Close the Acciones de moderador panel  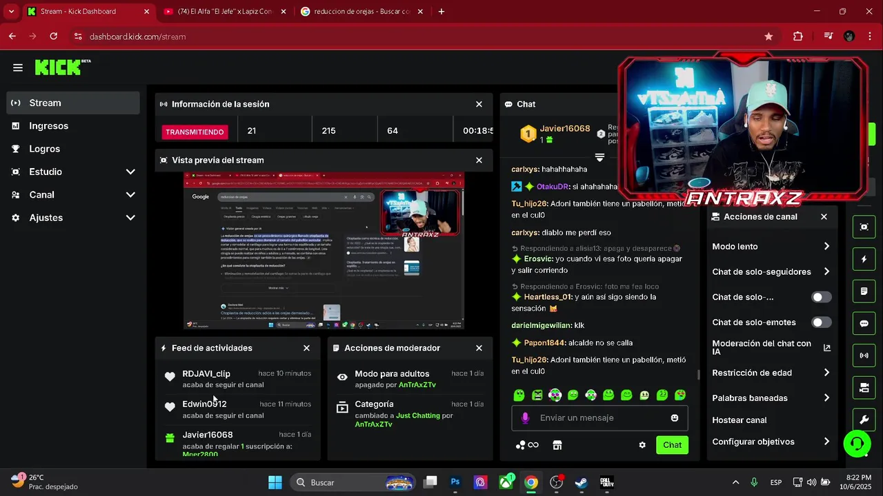coord(479,348)
